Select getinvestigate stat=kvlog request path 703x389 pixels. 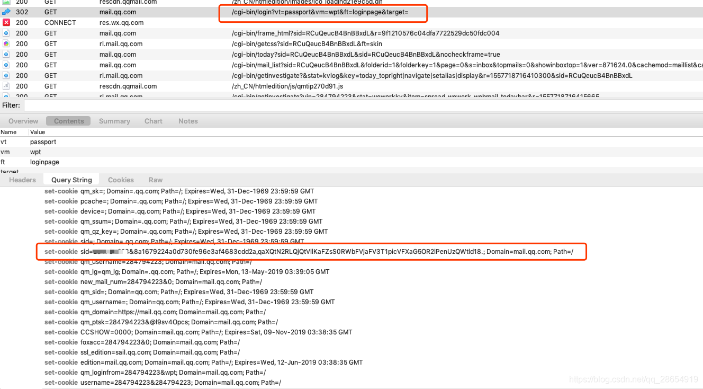[x=431, y=75]
